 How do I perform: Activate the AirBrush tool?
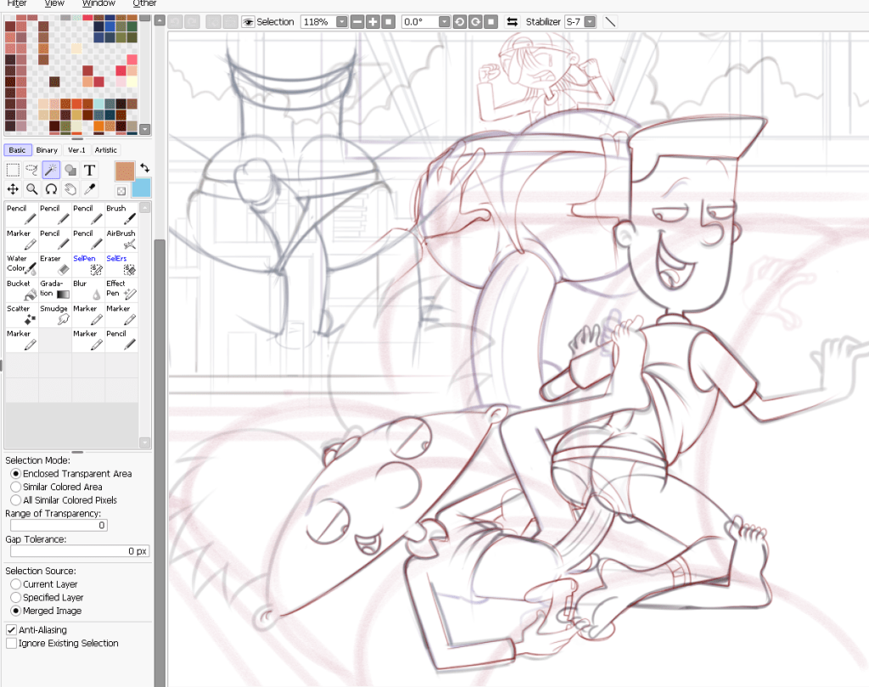[x=121, y=238]
